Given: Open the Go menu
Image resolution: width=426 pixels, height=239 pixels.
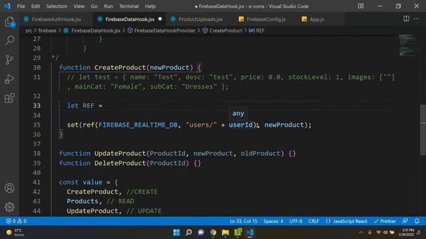Looking at the screenshot, I should tap(94, 6).
